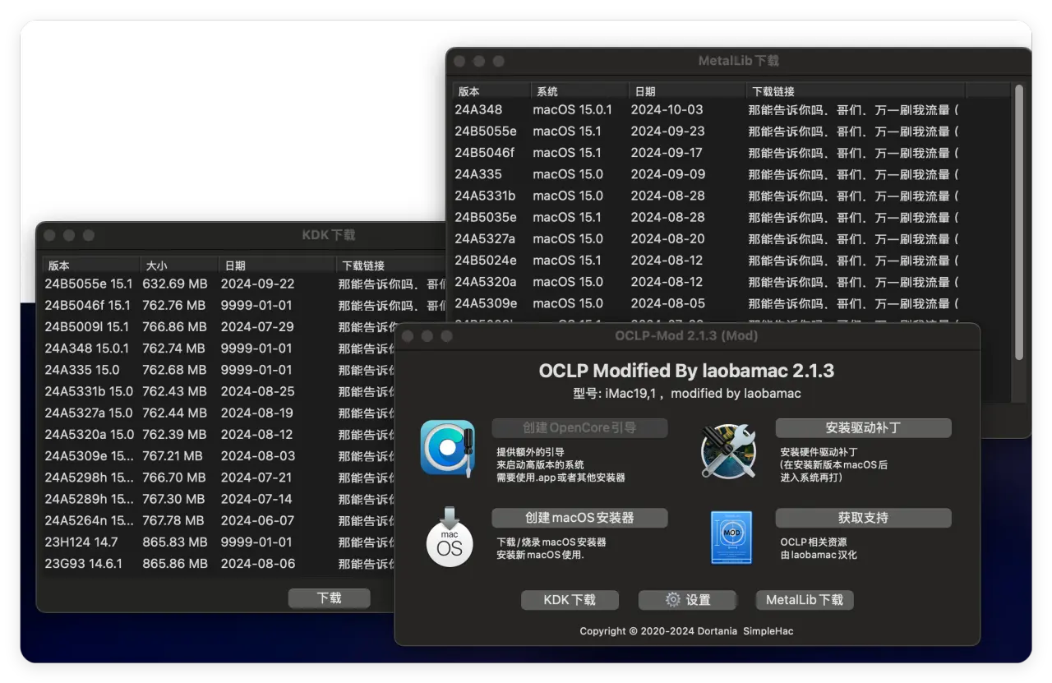Select MetalLib row 24A5327a
The height and width of the screenshot is (683, 1052).
point(732,238)
